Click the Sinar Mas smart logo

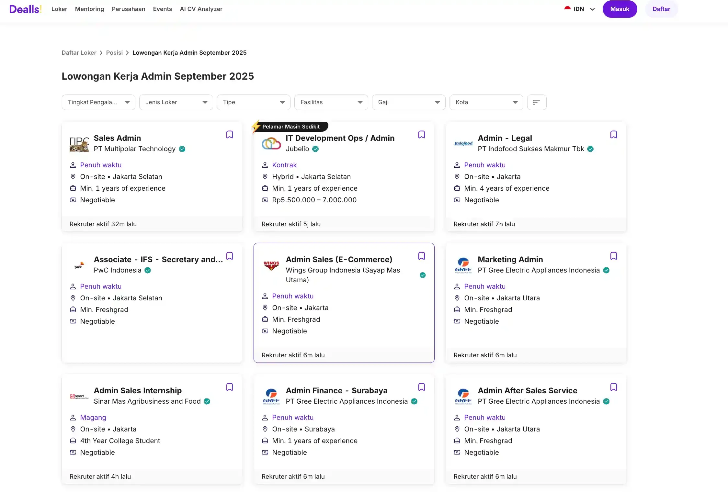point(79,396)
